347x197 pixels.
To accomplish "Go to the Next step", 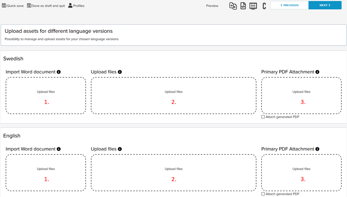I will click(325, 5).
